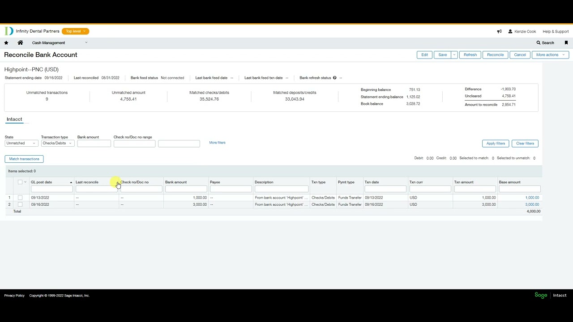This screenshot has width=573, height=322.
Task: Click the Save button
Action: 442,55
